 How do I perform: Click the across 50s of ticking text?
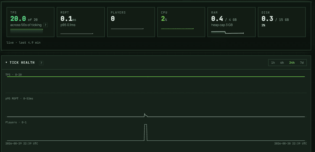tap(26, 25)
